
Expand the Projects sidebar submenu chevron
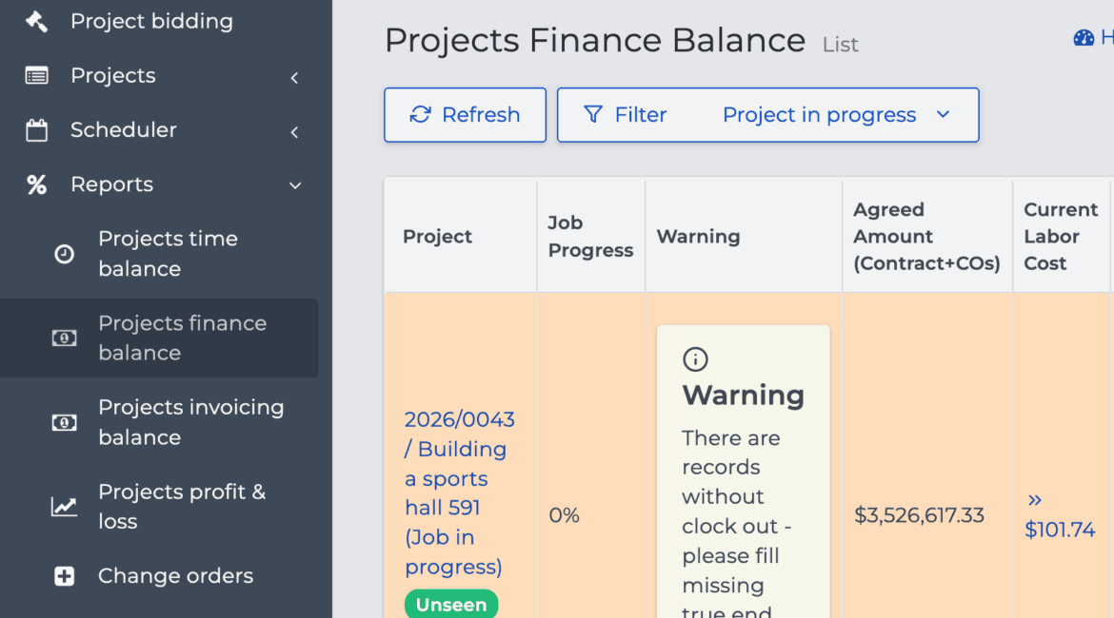tap(294, 77)
